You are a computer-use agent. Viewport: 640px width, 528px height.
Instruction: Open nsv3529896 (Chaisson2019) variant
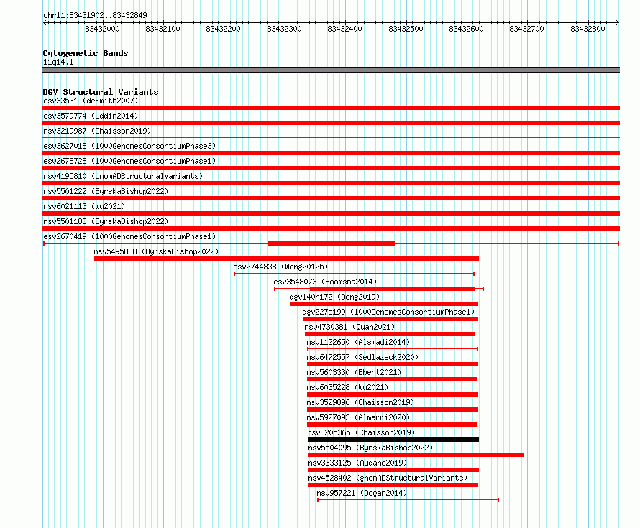click(x=360, y=402)
